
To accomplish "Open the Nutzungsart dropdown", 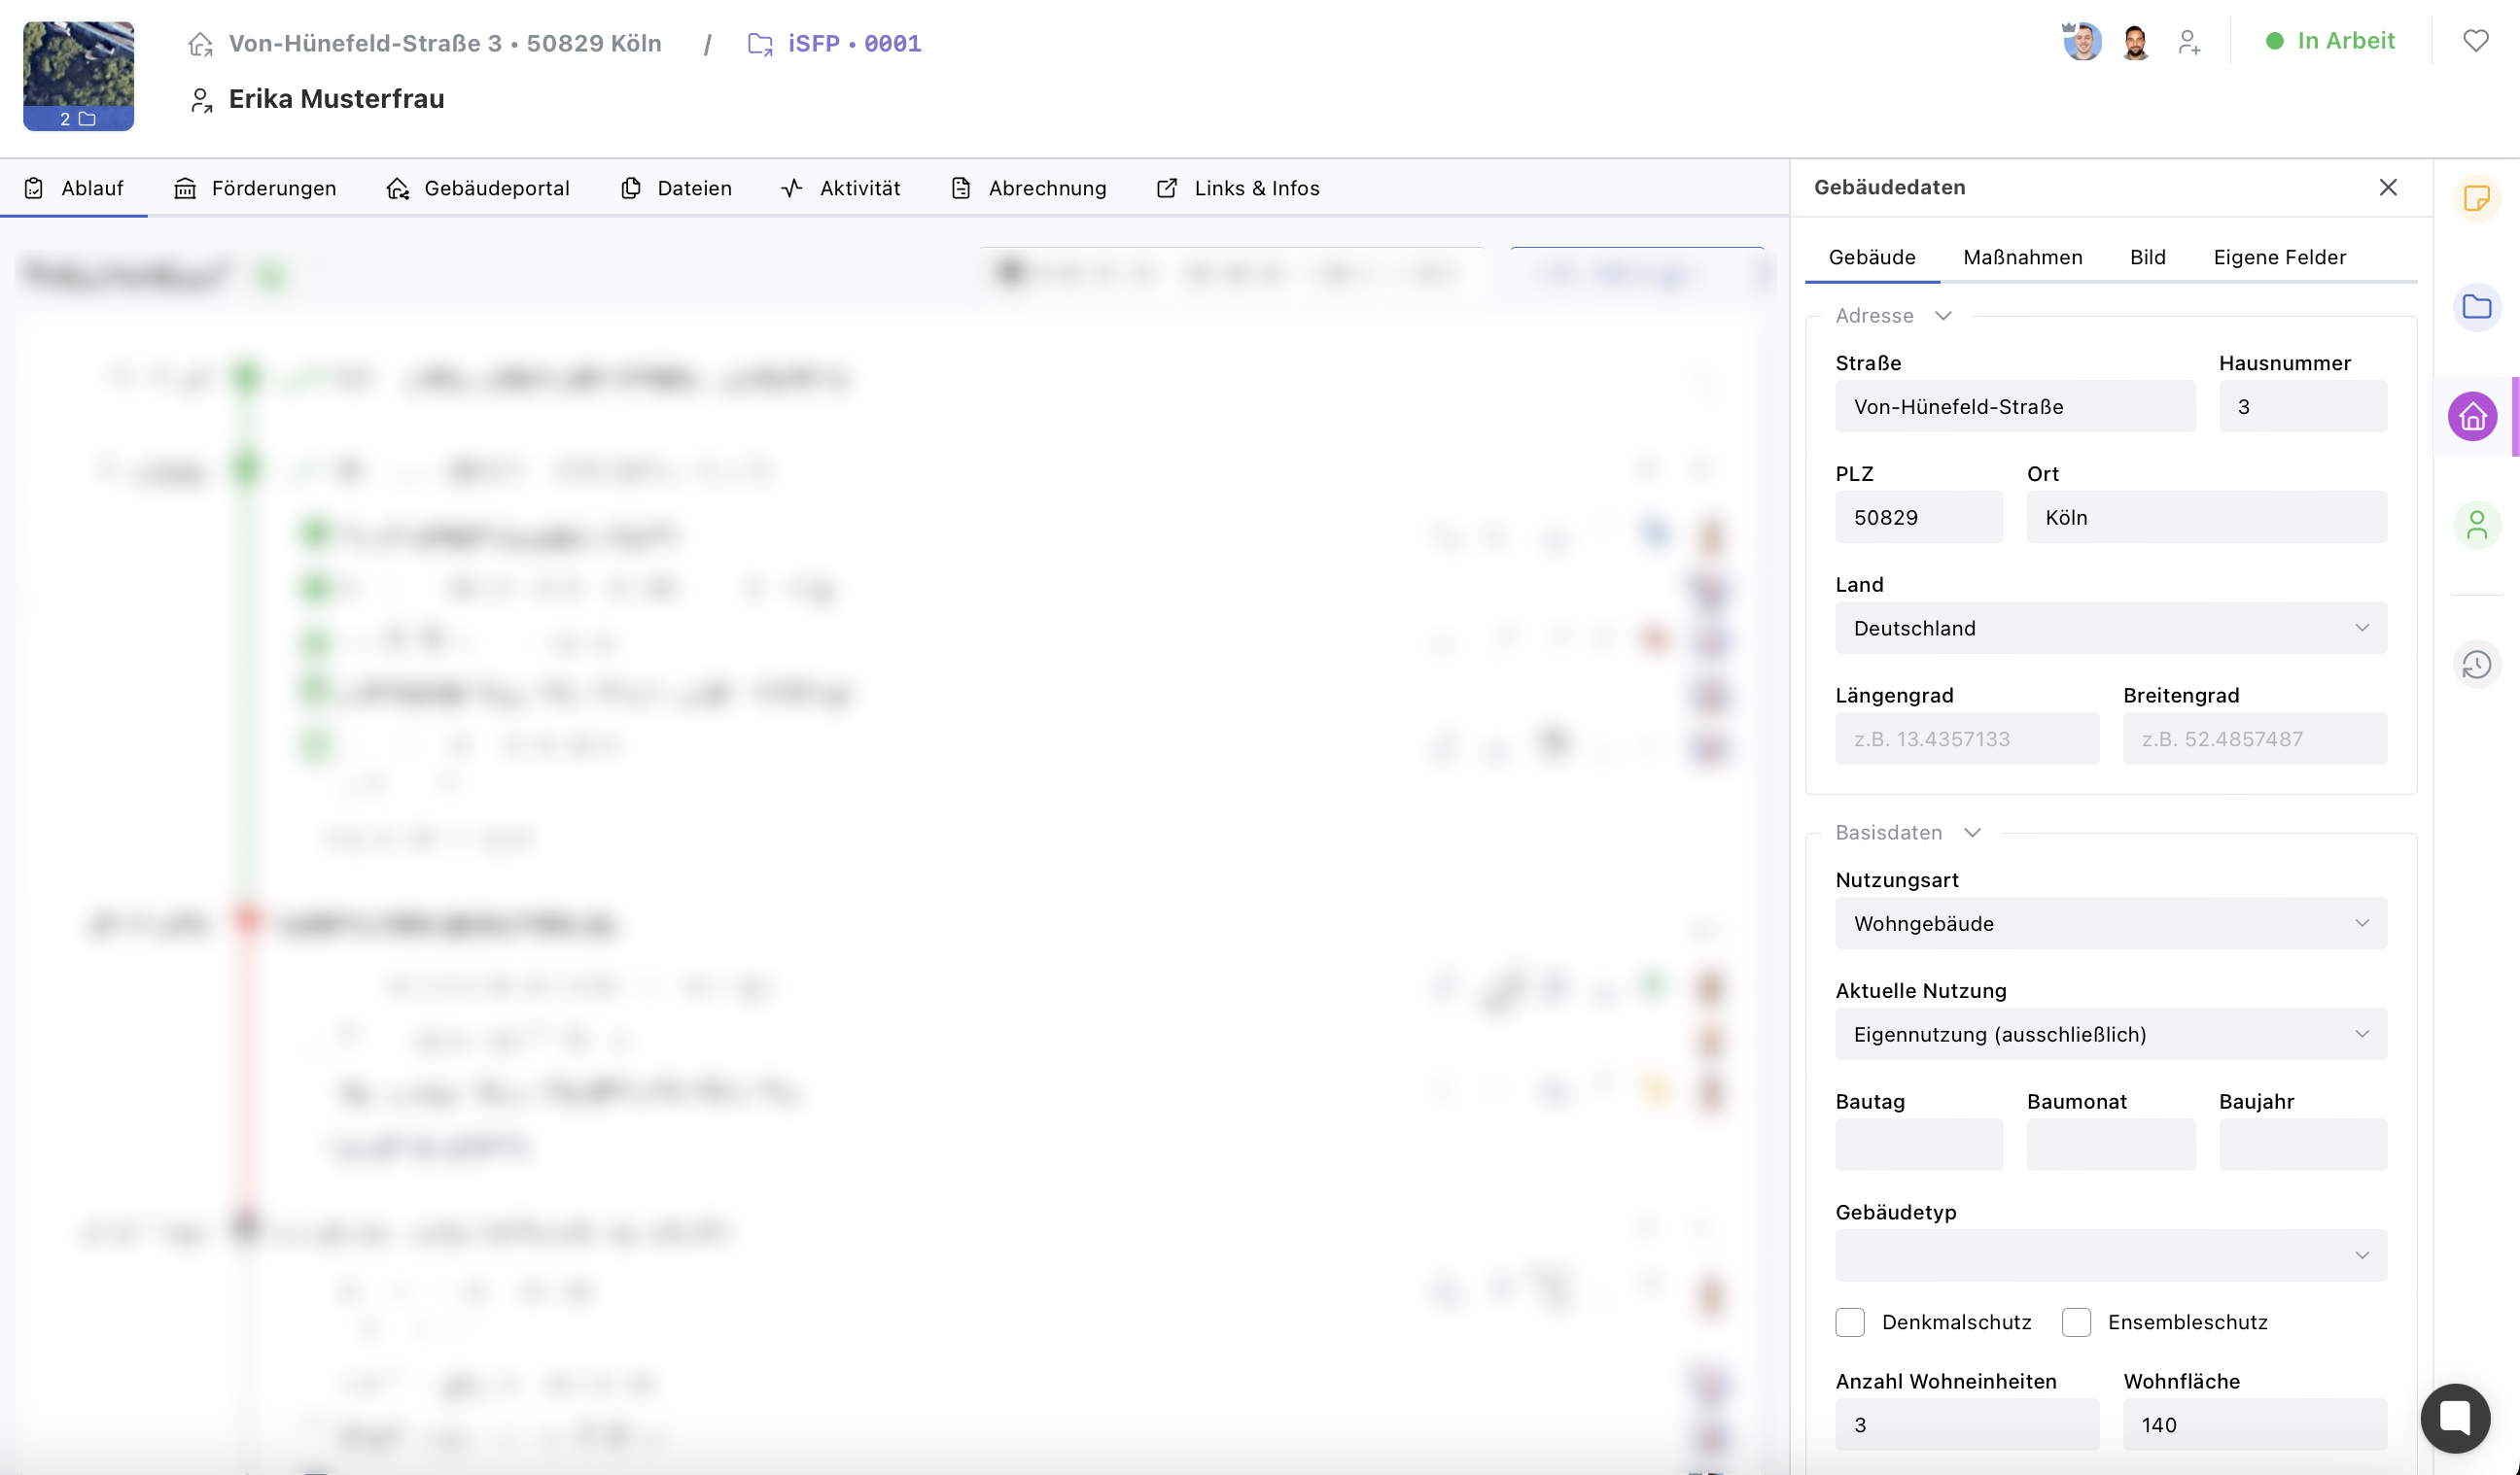I will pos(2110,923).
